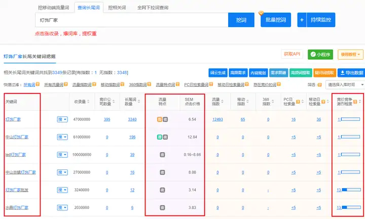The image size is (365, 219).
Task: Open help icon next to 移动日检索量词
Action: [247, 84]
